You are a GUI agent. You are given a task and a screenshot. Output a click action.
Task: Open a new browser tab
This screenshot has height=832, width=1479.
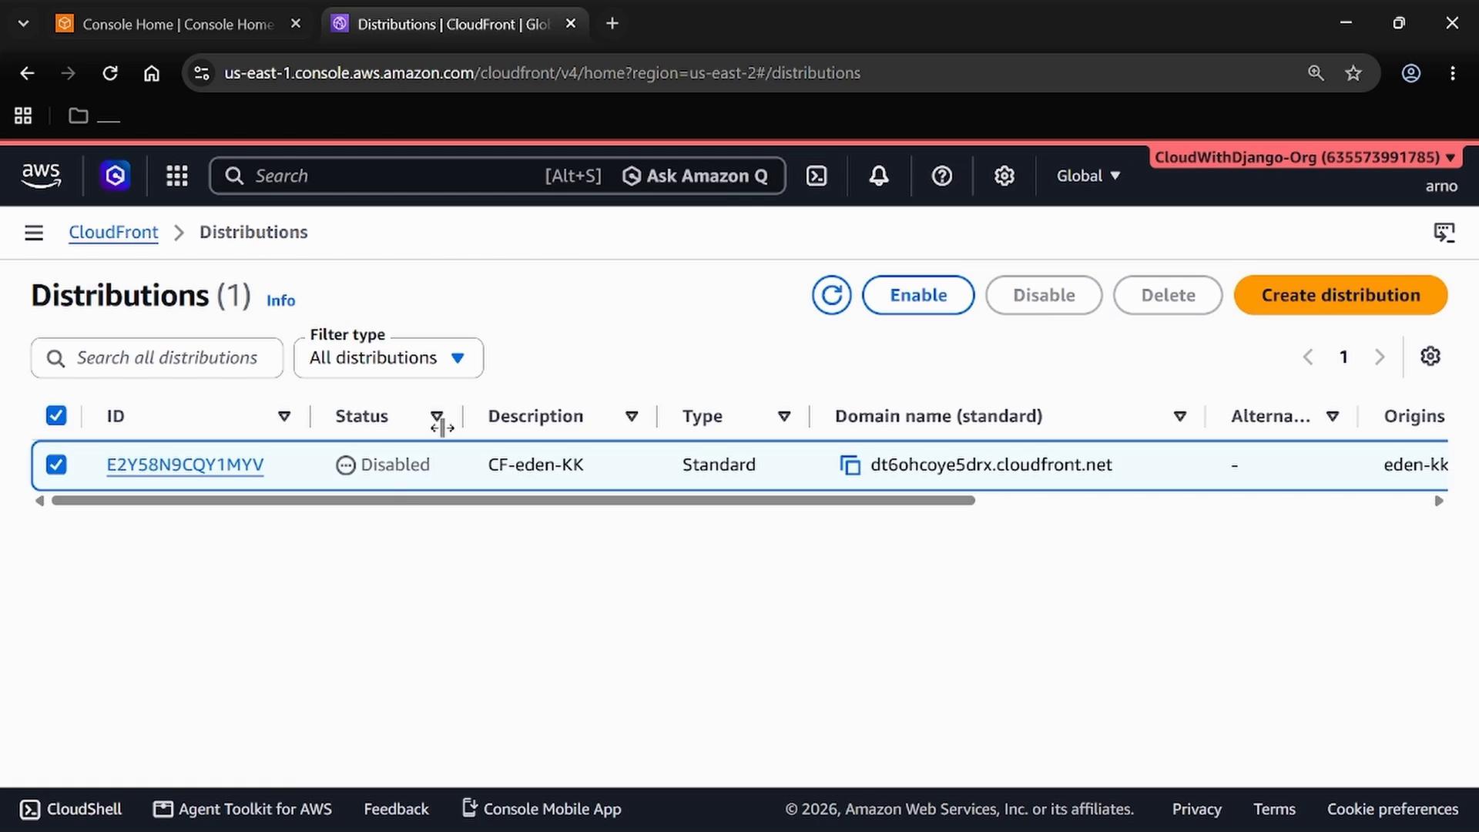612,24
